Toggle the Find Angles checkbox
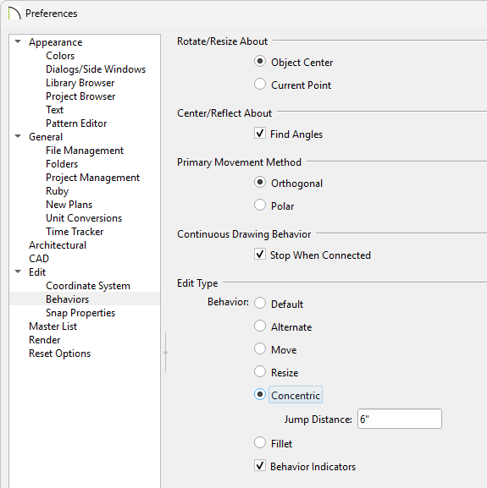This screenshot has width=487, height=488. coord(260,133)
